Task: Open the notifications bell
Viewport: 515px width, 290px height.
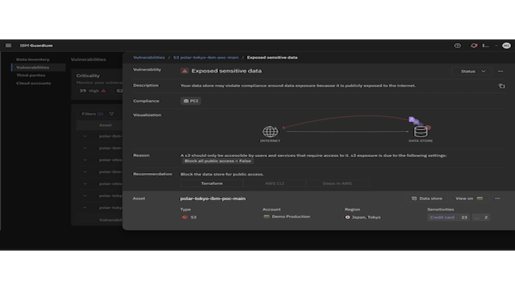Action: pos(473,46)
